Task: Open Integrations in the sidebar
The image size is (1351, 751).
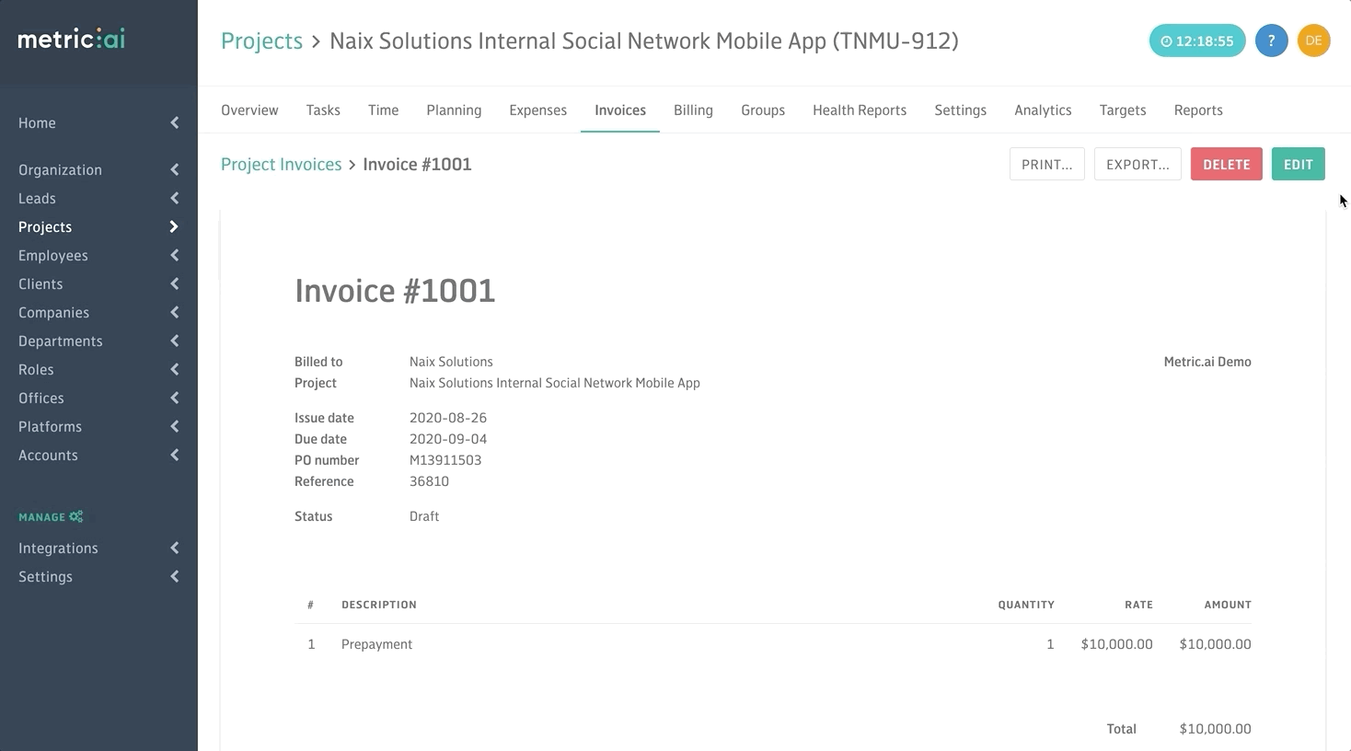Action: (x=58, y=548)
